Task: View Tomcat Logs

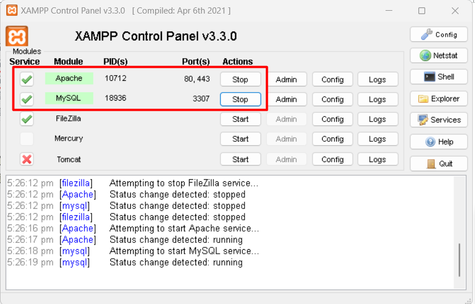Action: [x=378, y=159]
